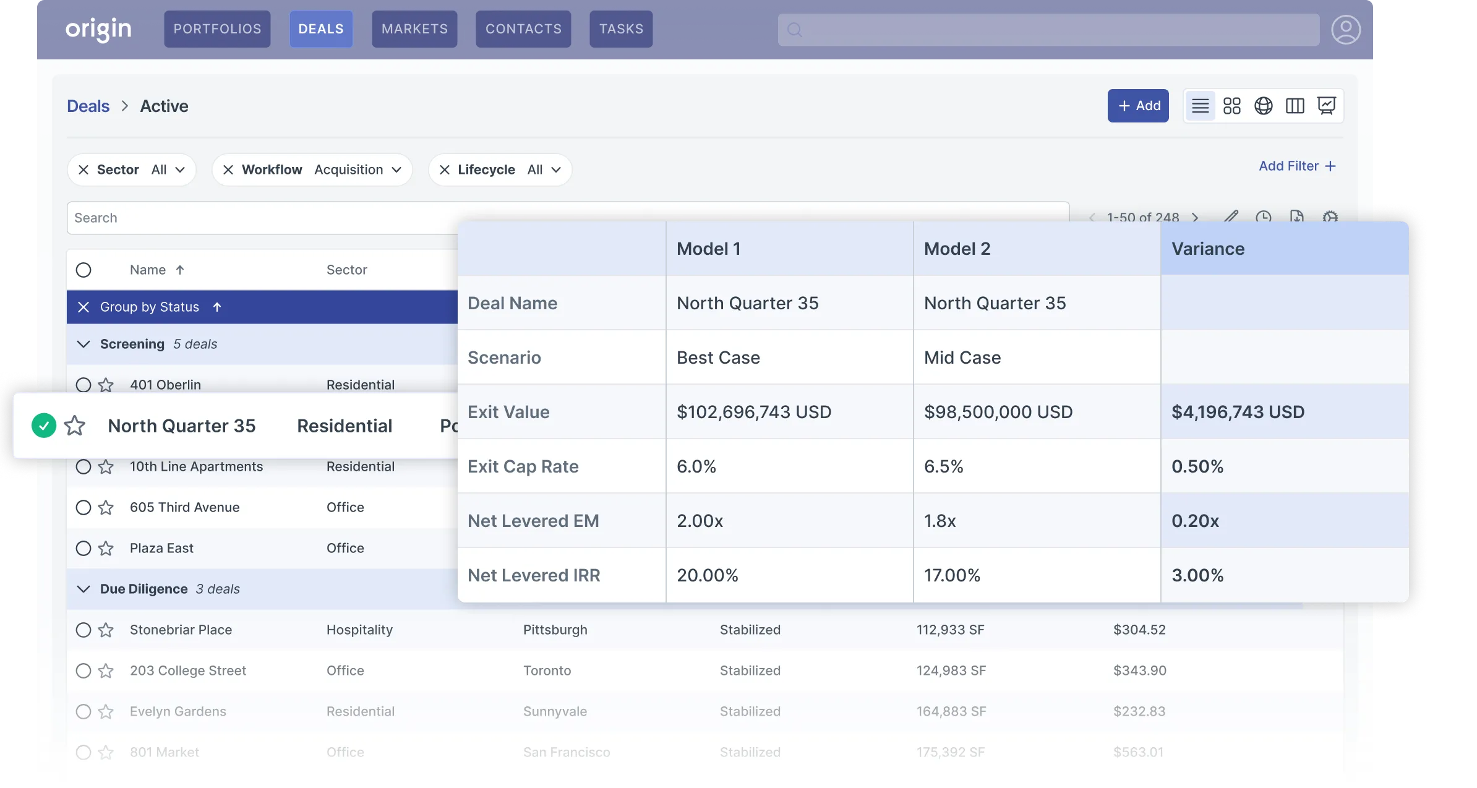Viewport: 1477px width, 788px height.
Task: Click the origin logo
Action: pyautogui.click(x=98, y=29)
